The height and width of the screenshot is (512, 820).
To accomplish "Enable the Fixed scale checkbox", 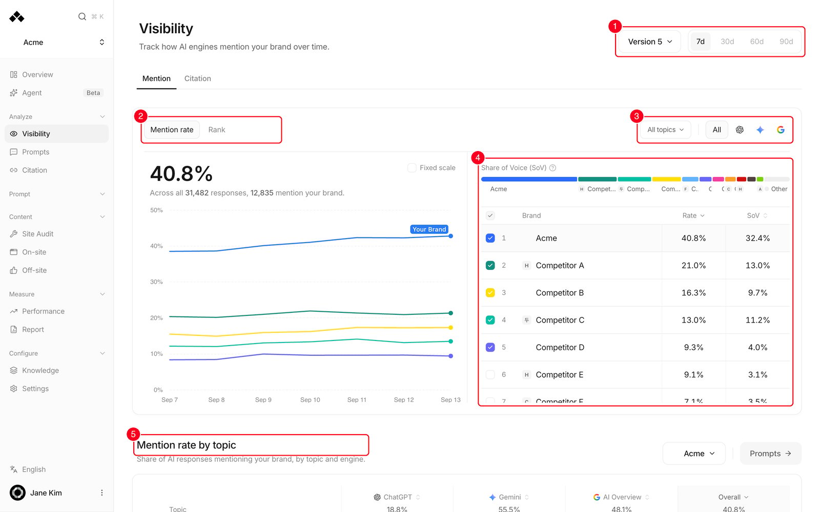I will click(x=412, y=168).
